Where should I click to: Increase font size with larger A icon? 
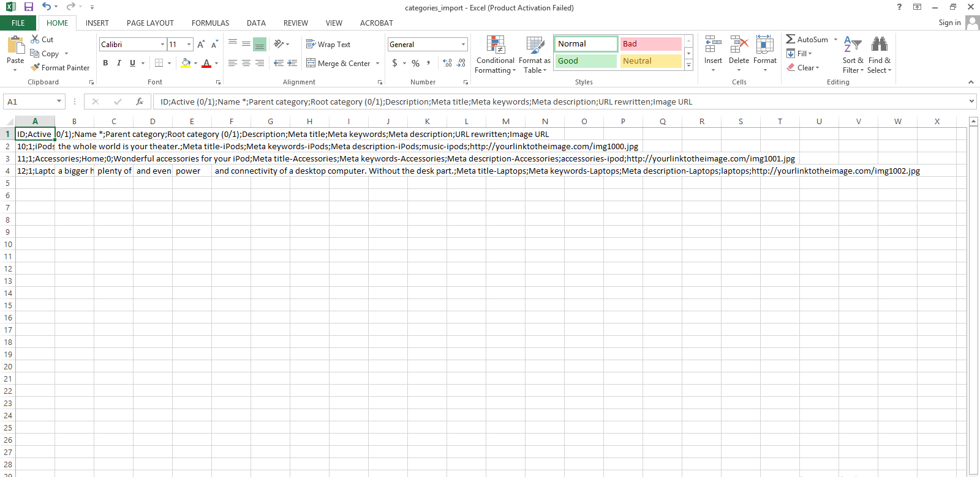coord(201,44)
